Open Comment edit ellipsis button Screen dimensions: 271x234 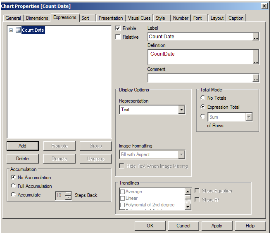pyautogui.click(x=256, y=78)
